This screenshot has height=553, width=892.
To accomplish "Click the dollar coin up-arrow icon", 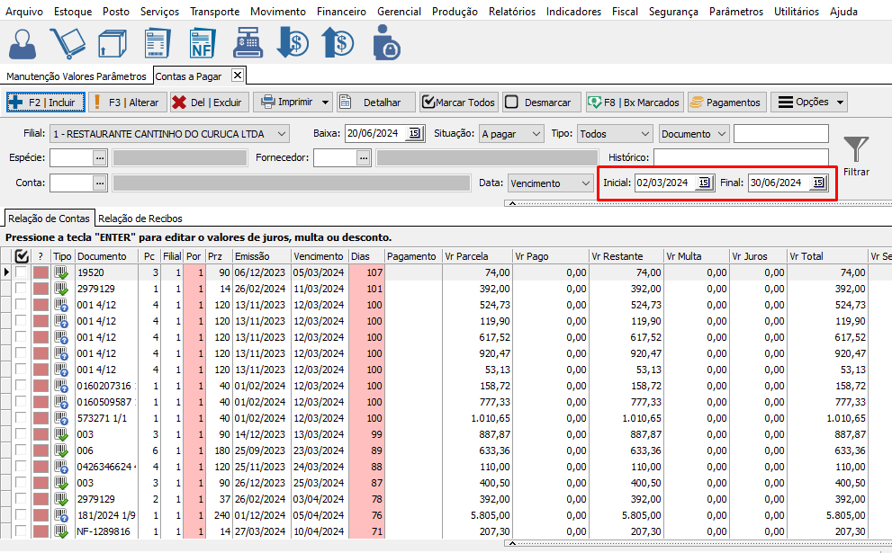I will pos(338,44).
